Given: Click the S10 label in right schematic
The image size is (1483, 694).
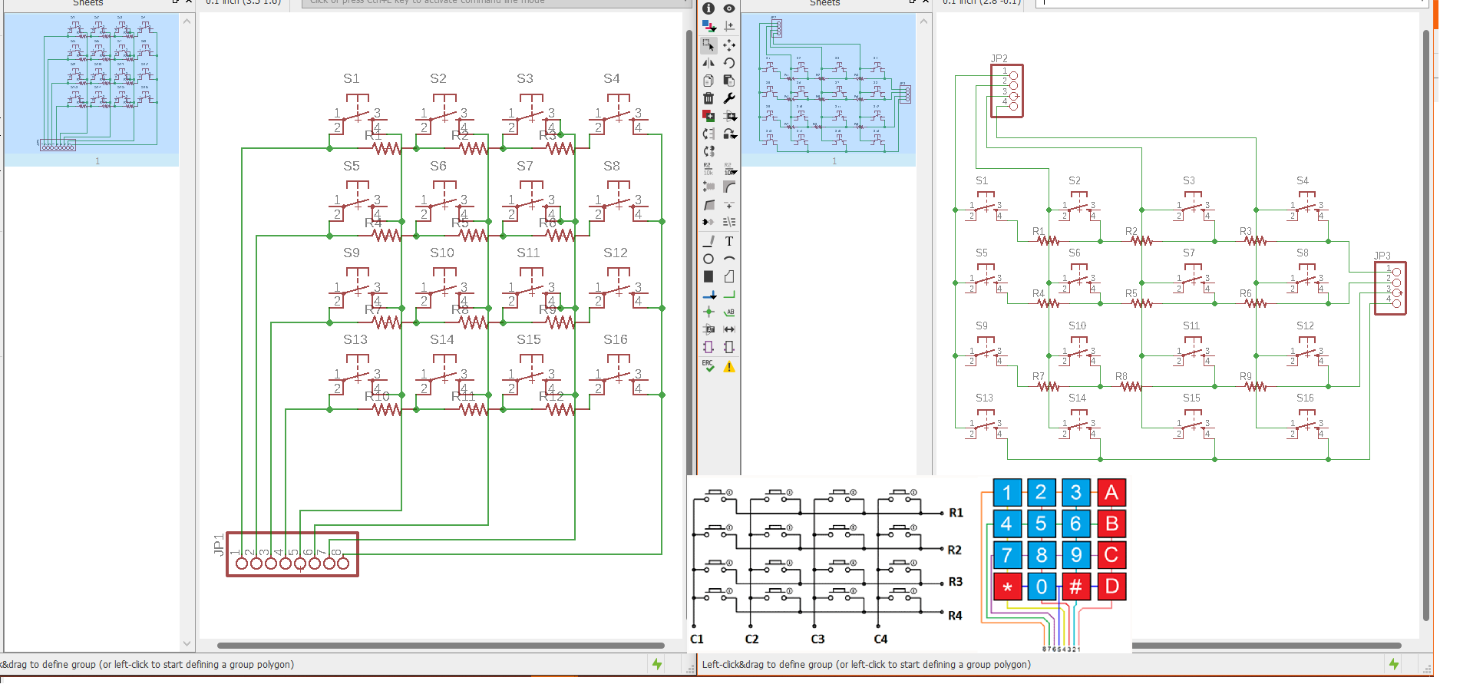Looking at the screenshot, I should (x=1077, y=326).
